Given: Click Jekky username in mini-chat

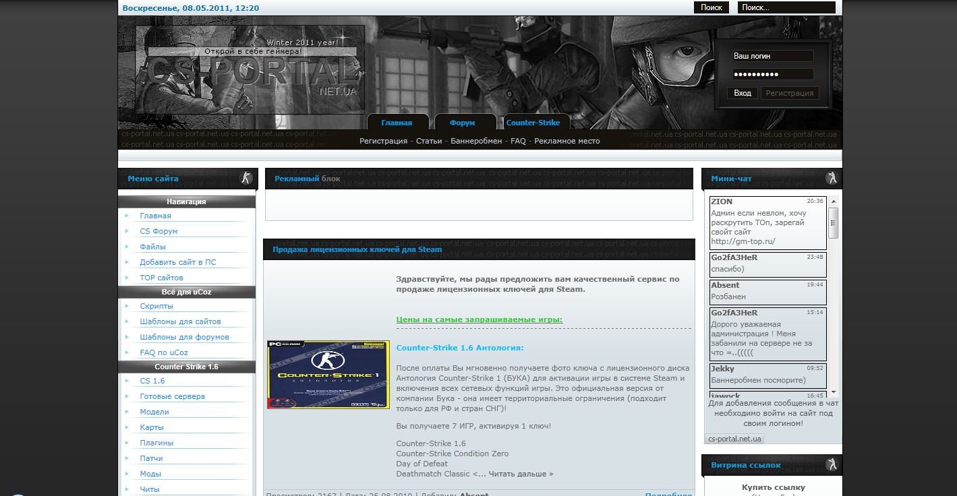Looking at the screenshot, I should pos(722,369).
